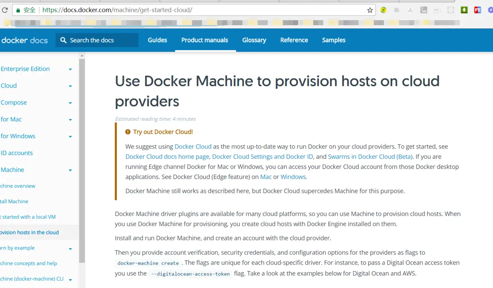Click the browser address bar URL

tap(117, 10)
